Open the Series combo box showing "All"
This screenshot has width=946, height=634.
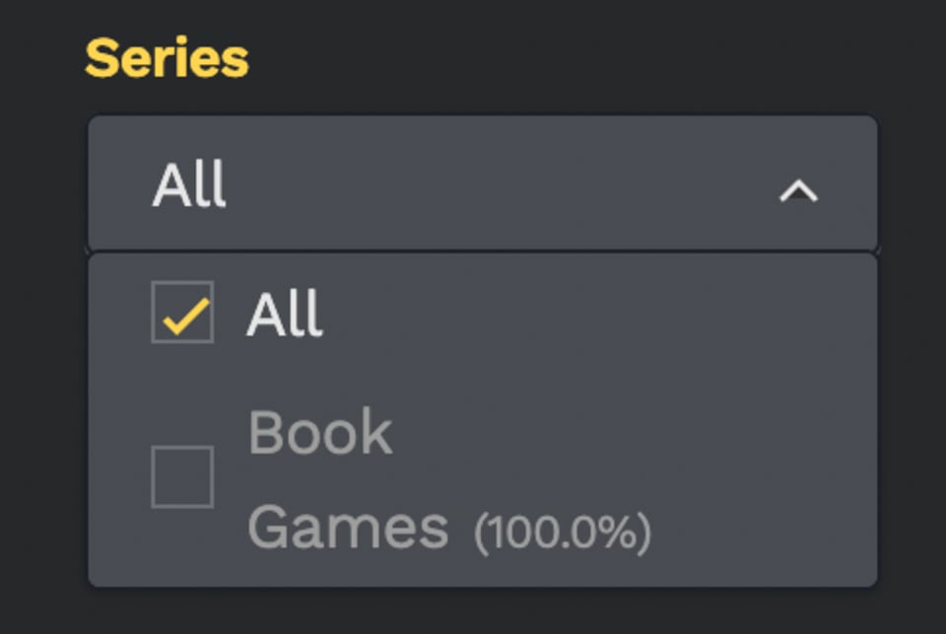(x=482, y=184)
